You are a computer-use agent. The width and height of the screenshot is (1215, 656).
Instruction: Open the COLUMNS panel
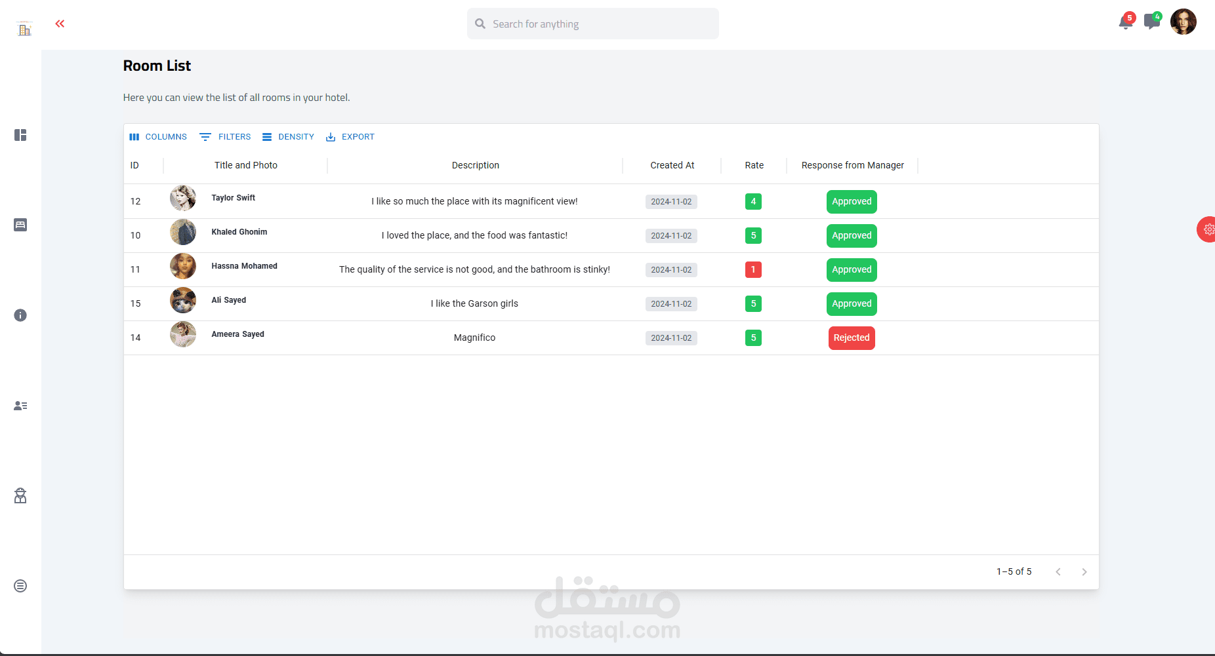point(158,137)
